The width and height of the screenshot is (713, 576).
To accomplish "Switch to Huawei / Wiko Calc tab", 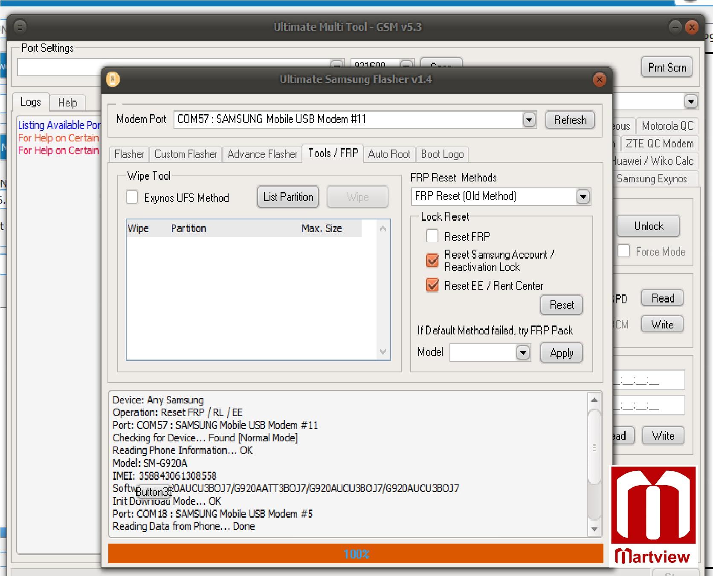I will pyautogui.click(x=655, y=161).
